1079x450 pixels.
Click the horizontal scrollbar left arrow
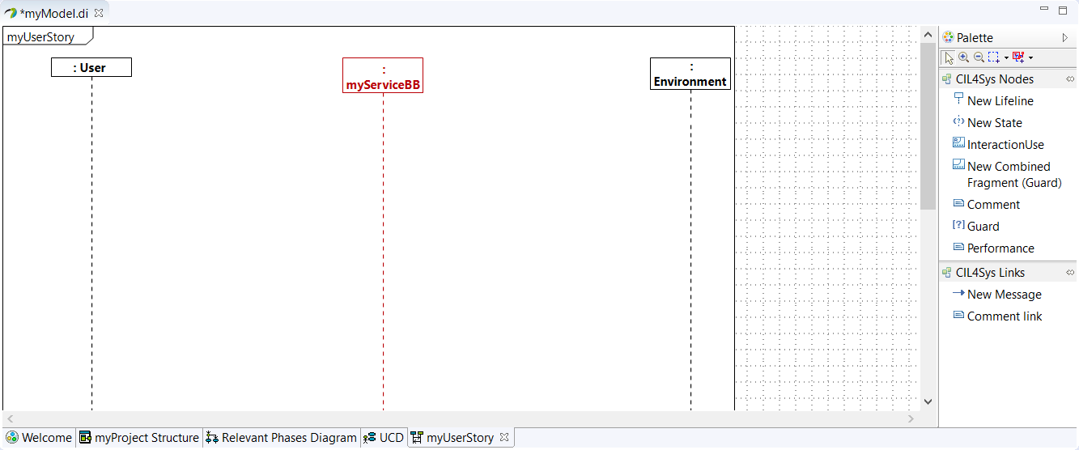[x=10, y=418]
